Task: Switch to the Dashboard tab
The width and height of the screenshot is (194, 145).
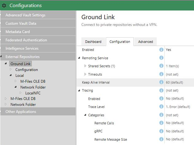Action: [93, 42]
